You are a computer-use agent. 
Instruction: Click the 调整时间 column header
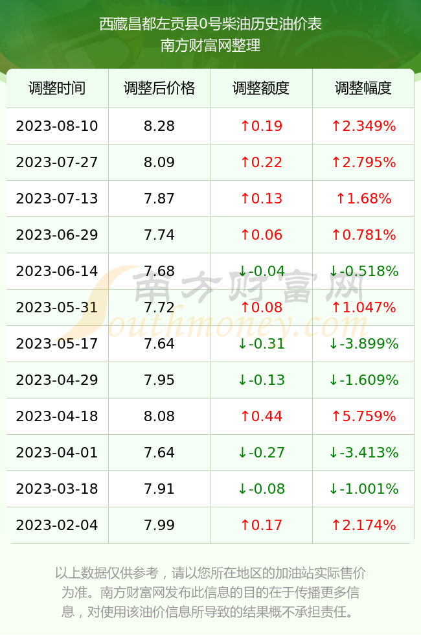[57, 88]
